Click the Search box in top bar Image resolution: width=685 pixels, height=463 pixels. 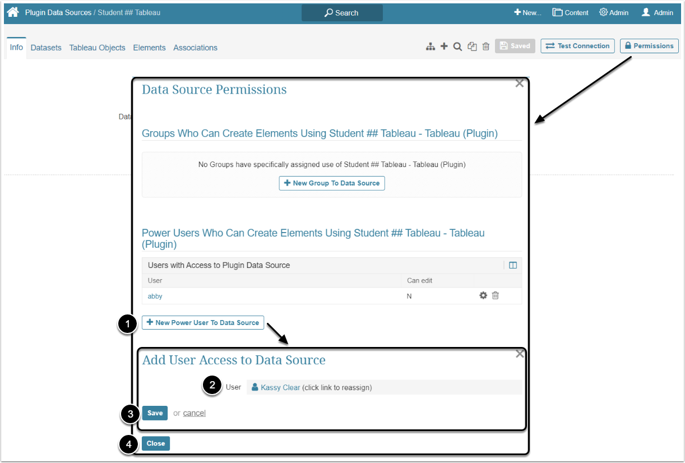[x=342, y=13]
